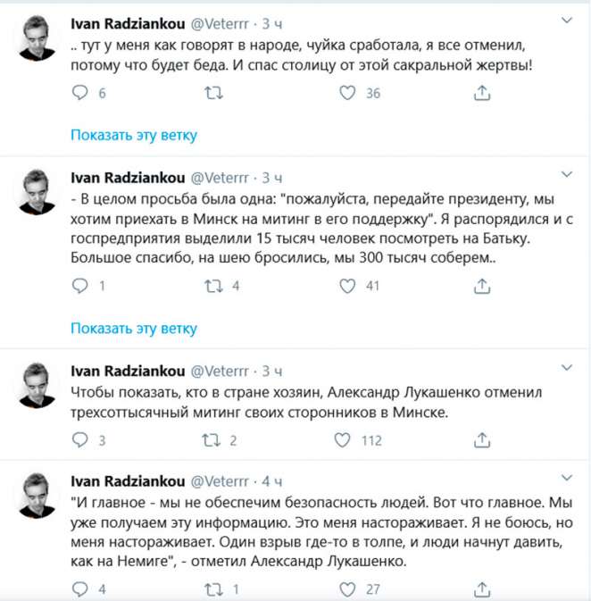Click first 'Показать эту ветку' link
This screenshot has height=601, width=591.
coord(134,136)
